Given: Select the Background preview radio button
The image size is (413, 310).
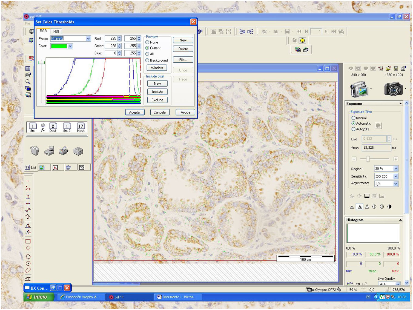Looking at the screenshot, I should 147,60.
